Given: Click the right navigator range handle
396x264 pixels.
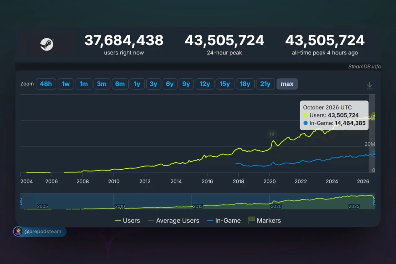Looking at the screenshot, I should click(374, 201).
